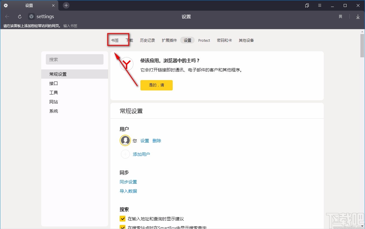
Task: Open 同步设置 link
Action: pyautogui.click(x=128, y=182)
